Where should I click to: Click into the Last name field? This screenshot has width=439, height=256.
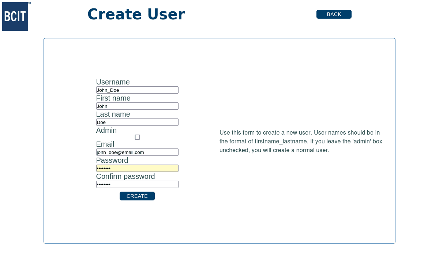[x=137, y=122]
